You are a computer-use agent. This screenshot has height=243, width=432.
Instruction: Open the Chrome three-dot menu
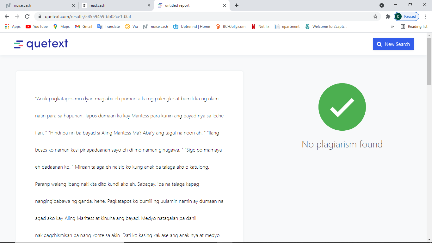point(425,16)
